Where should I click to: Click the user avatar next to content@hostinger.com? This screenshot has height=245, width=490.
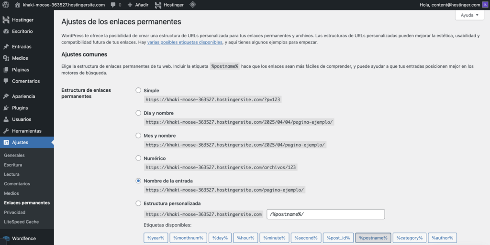[x=486, y=5]
